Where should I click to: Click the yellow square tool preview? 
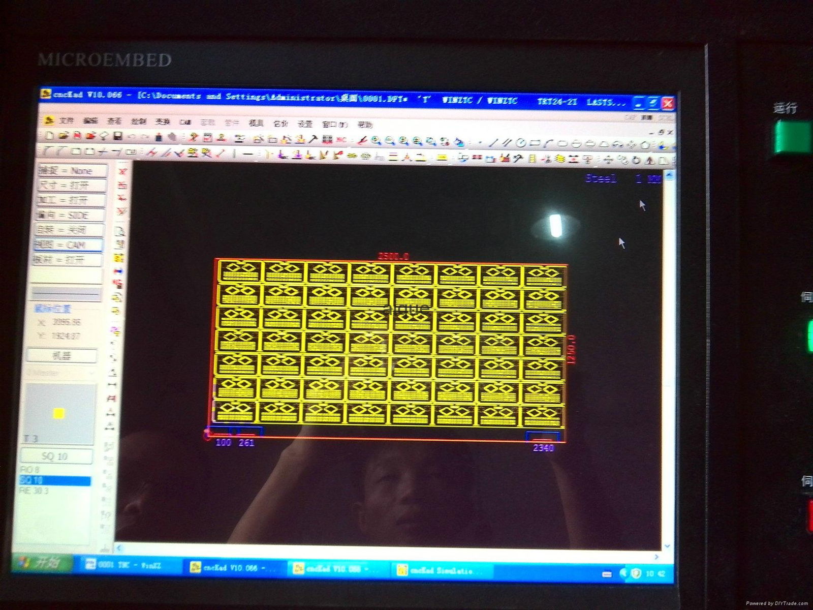click(59, 413)
